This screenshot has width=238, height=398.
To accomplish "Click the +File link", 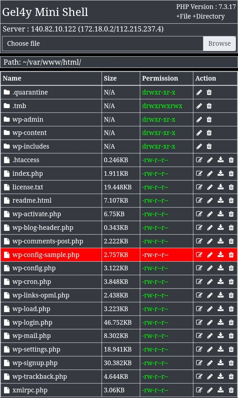I will 183,16.
